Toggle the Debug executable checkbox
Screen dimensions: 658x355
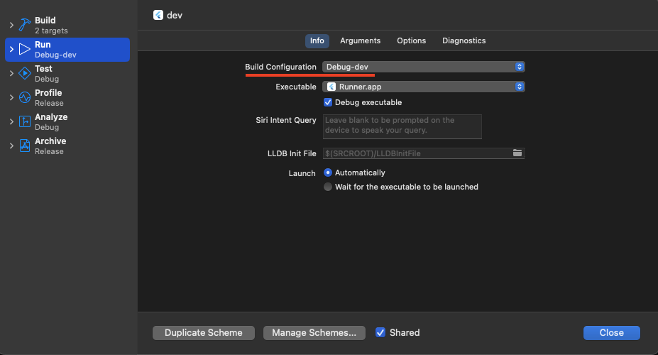[328, 102]
